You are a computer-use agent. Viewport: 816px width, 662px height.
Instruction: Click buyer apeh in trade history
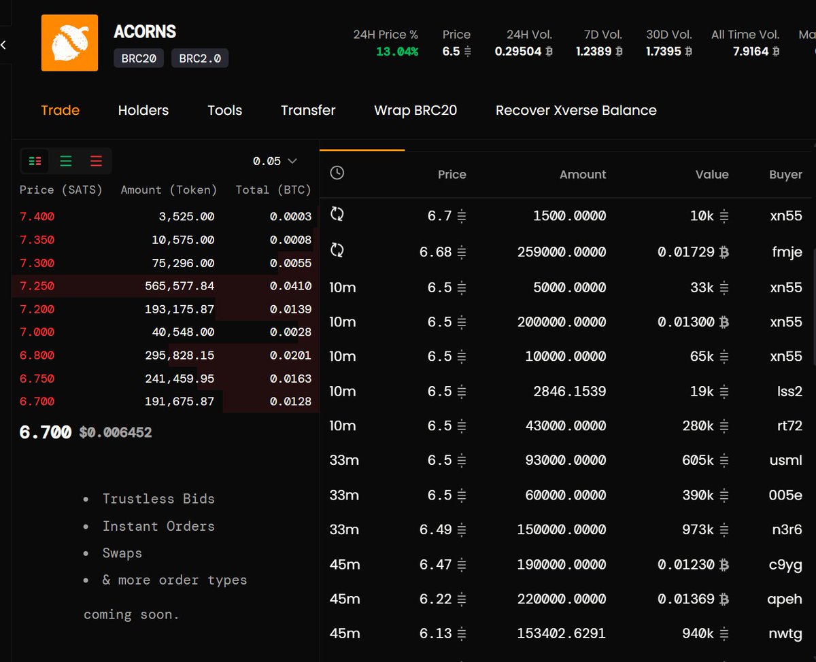786,600
